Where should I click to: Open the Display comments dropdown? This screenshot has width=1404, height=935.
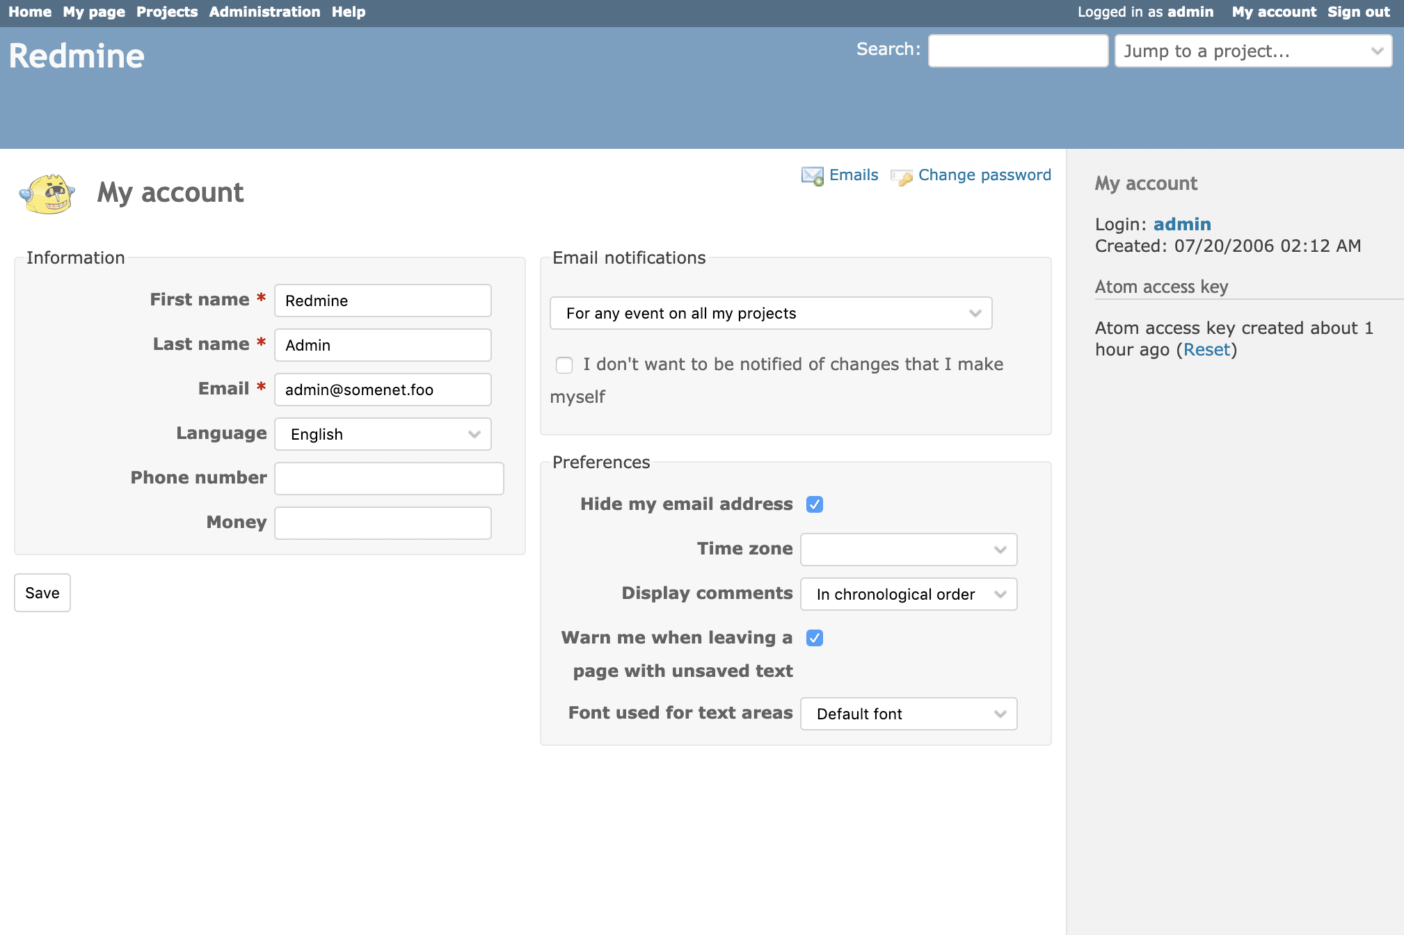(x=909, y=594)
